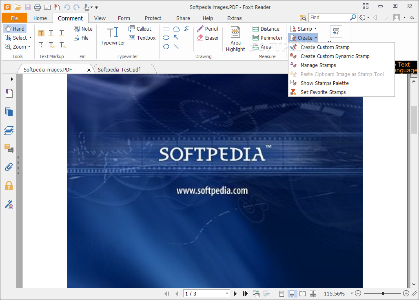
Task: Click inside the Find search field
Action: click(329, 18)
